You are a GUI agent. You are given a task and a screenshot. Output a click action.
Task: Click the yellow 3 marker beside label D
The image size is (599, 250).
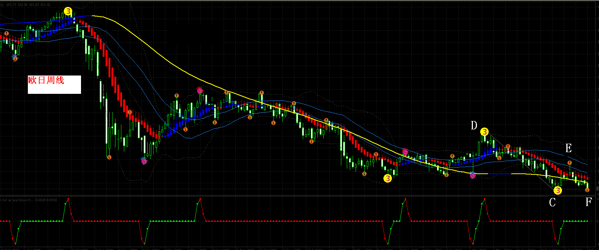coord(484,132)
